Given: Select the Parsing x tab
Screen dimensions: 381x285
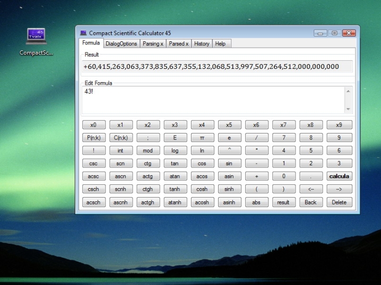Looking at the screenshot, I should (153, 44).
